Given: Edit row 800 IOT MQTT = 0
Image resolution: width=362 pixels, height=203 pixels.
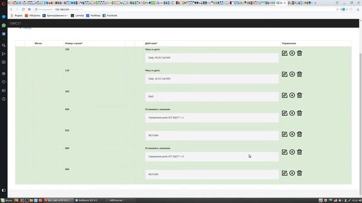Looking at the screenshot, I should (285, 152).
